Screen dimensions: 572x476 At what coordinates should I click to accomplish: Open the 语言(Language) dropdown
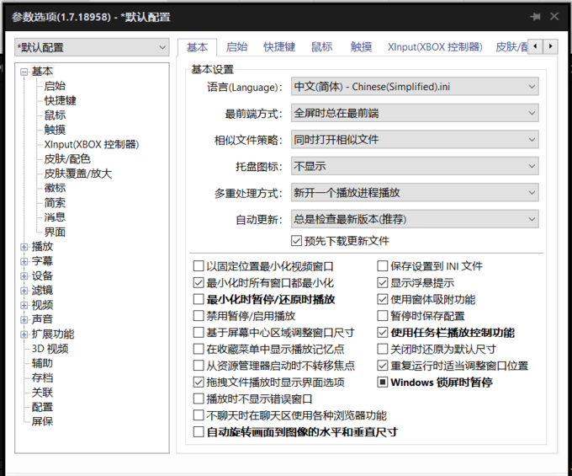tap(415, 87)
